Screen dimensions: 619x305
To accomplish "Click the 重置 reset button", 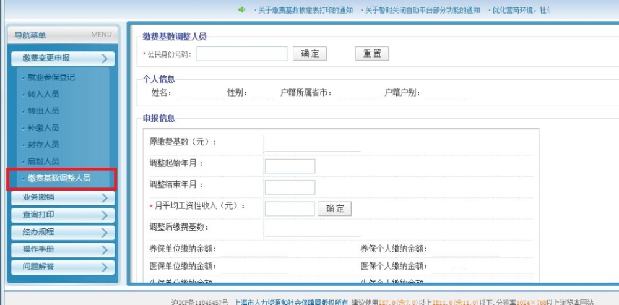I will click(x=372, y=54).
